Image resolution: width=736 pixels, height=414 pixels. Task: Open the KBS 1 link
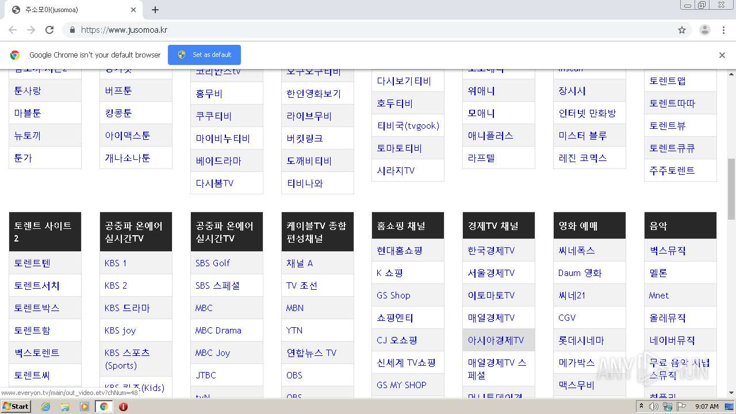point(116,263)
